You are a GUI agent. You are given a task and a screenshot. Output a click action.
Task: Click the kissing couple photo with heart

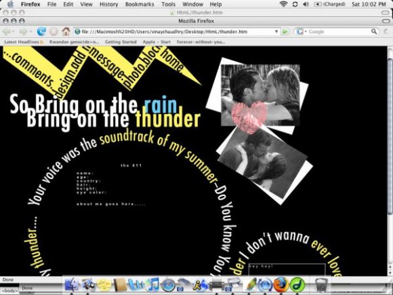click(260, 95)
